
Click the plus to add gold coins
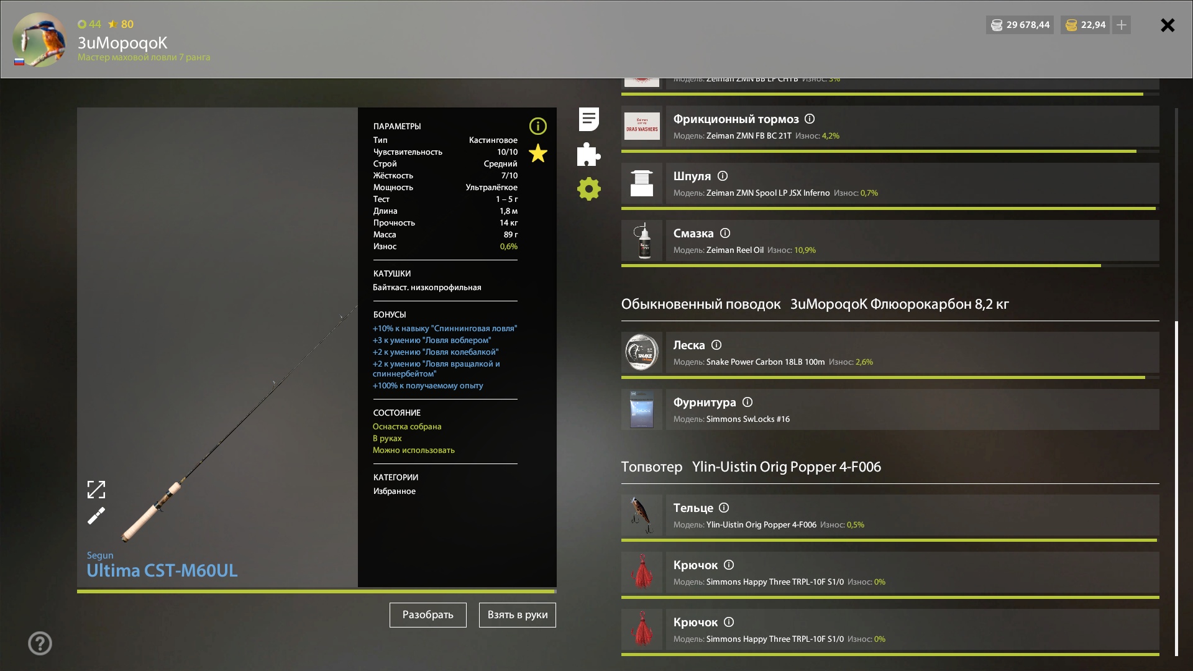[x=1122, y=25]
